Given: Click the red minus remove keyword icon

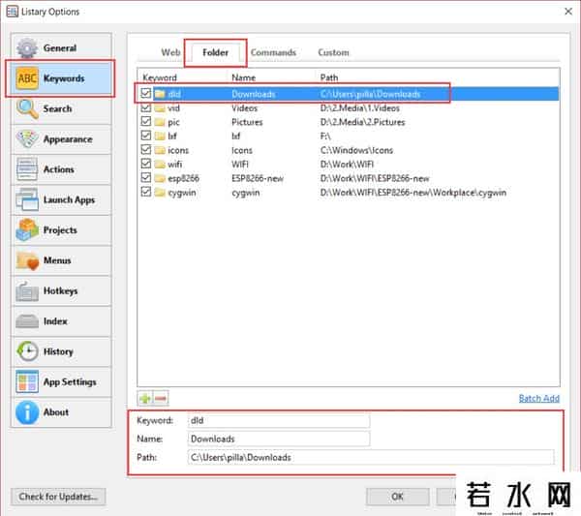Looking at the screenshot, I should pos(161,398).
